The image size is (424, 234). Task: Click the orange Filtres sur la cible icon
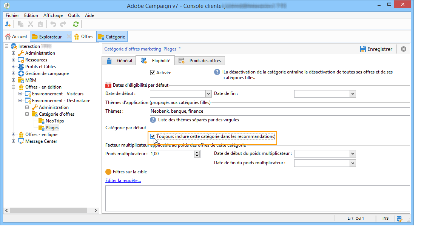(108, 172)
